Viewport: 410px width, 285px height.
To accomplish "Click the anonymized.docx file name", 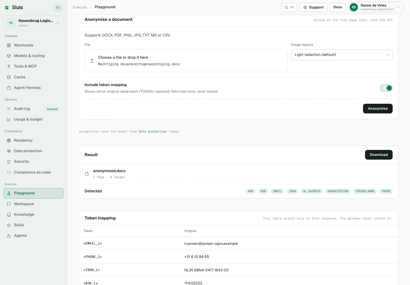I will pos(109,171).
